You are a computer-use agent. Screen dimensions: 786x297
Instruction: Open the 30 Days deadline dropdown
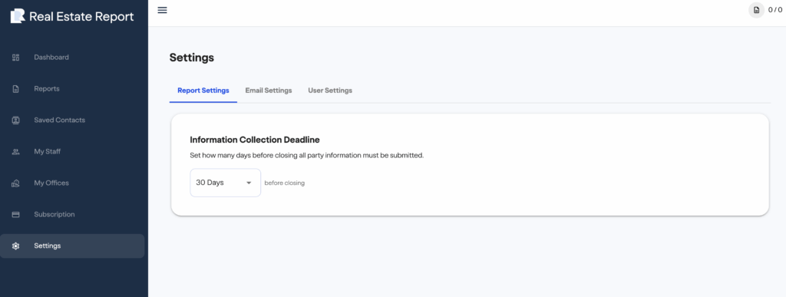coord(225,183)
